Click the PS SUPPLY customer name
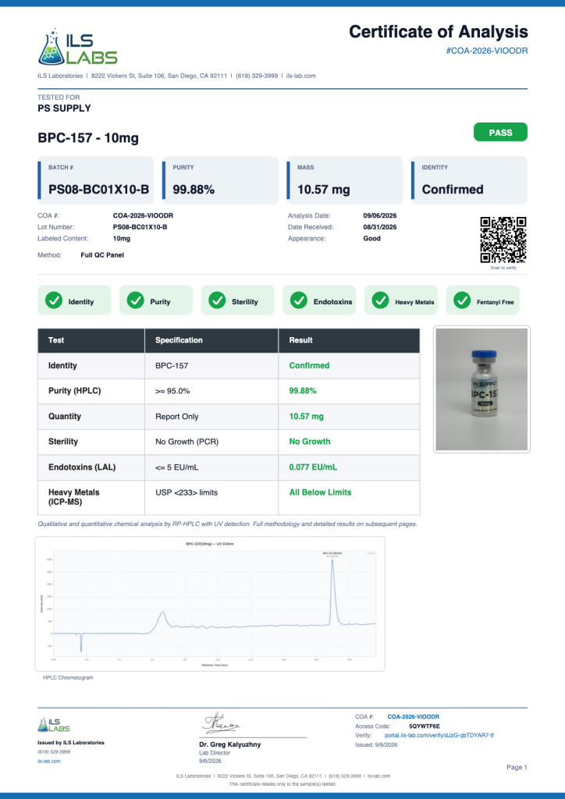Viewport: 565px width, 799px height. pos(64,108)
